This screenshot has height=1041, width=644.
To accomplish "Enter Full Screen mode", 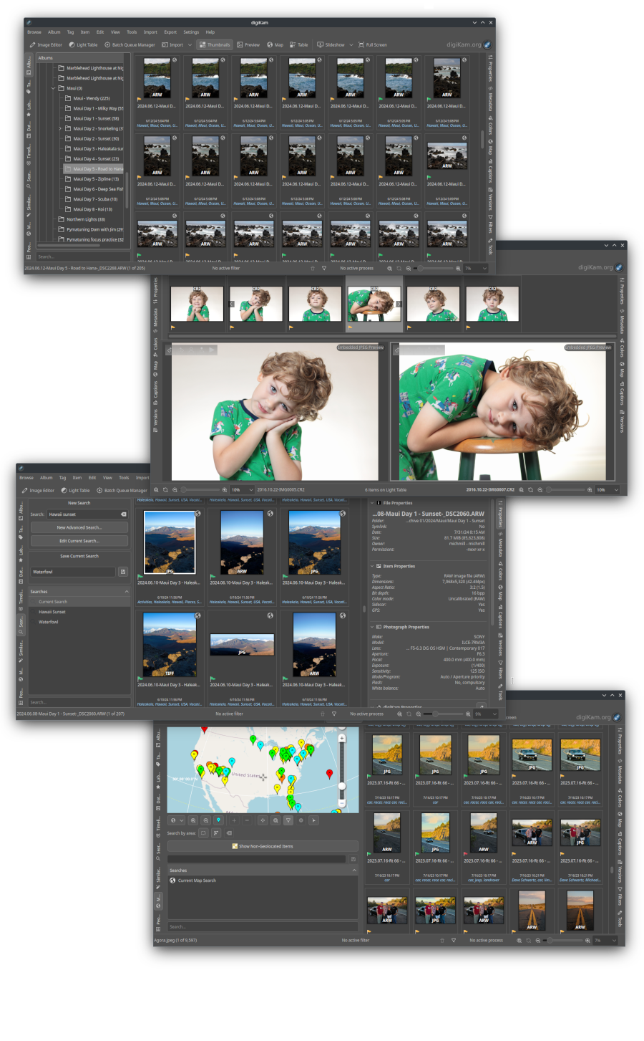I will click(x=371, y=44).
